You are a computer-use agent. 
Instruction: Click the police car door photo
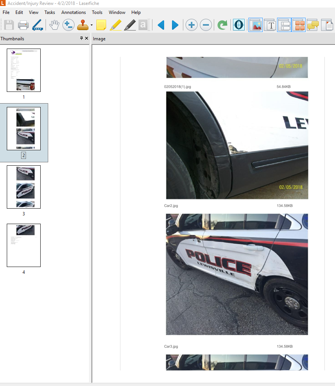pos(237,274)
